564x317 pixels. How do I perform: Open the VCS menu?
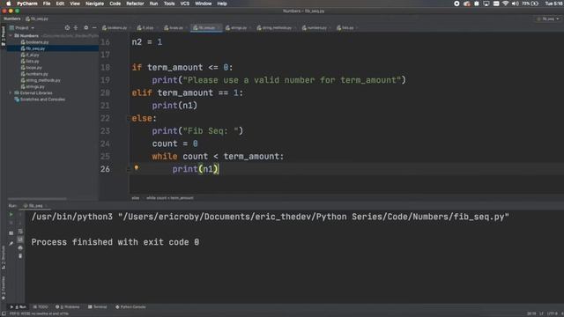pos(185,4)
